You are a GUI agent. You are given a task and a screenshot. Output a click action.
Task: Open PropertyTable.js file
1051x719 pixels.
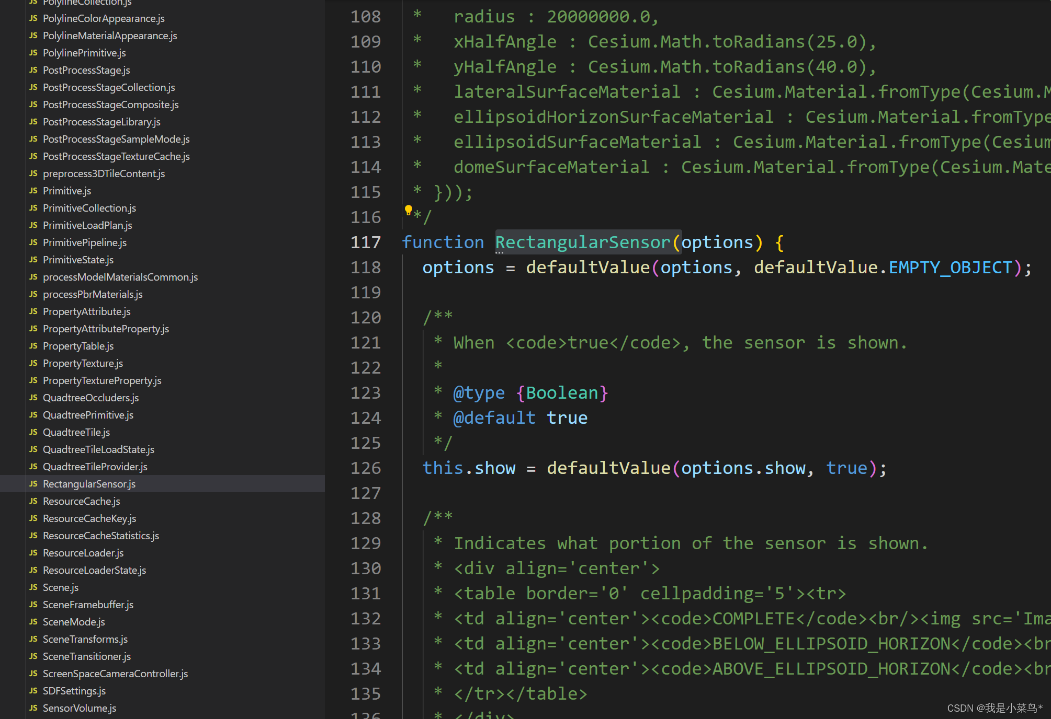coord(78,346)
